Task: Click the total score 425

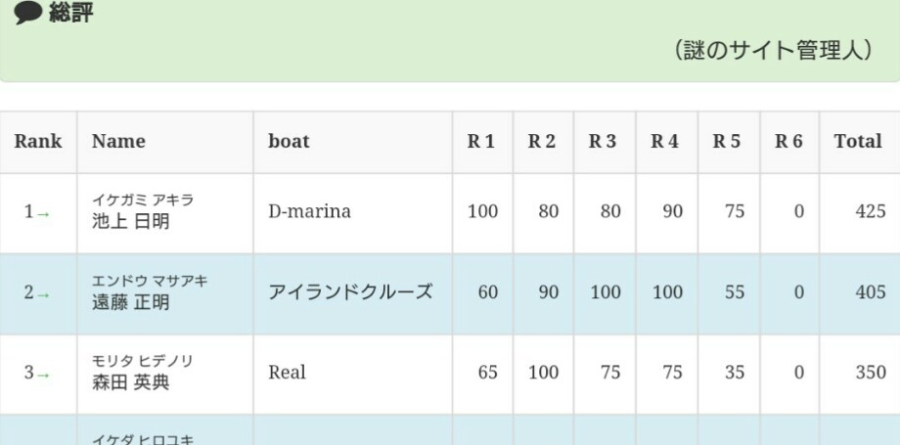Action: point(870,212)
